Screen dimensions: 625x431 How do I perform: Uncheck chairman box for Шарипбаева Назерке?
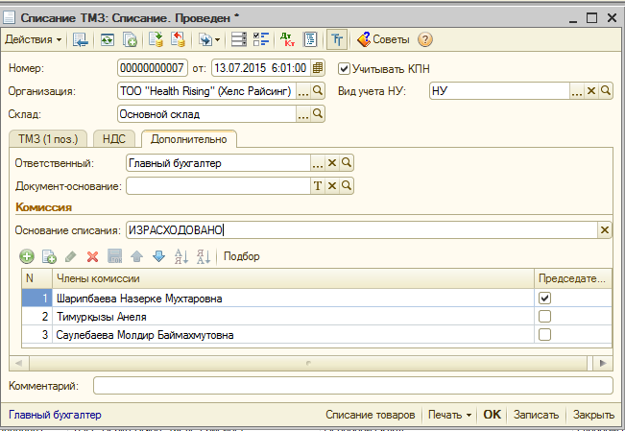544,298
